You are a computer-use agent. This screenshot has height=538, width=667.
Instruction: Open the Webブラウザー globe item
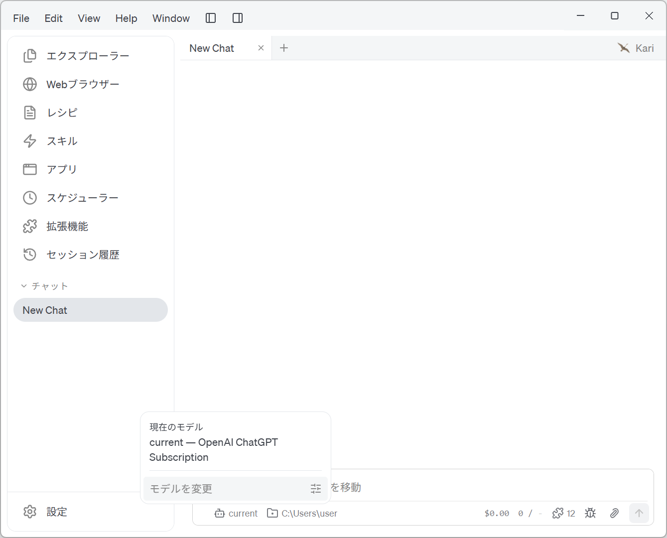coord(91,84)
